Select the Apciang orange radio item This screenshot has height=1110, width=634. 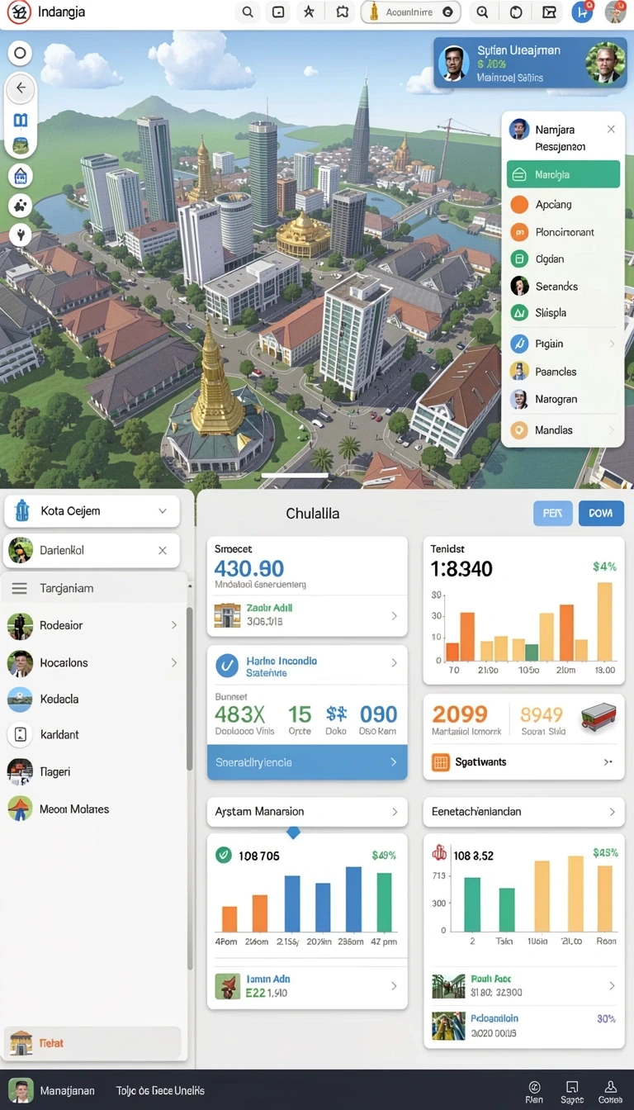pyautogui.click(x=519, y=204)
